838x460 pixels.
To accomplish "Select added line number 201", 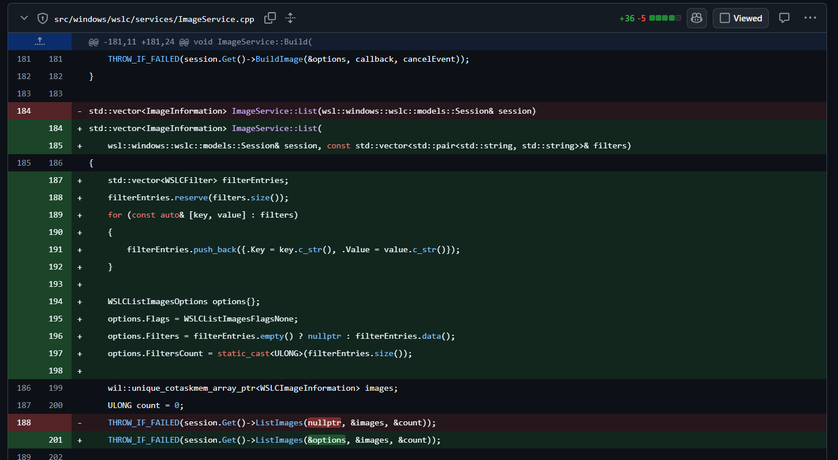I will (55, 440).
